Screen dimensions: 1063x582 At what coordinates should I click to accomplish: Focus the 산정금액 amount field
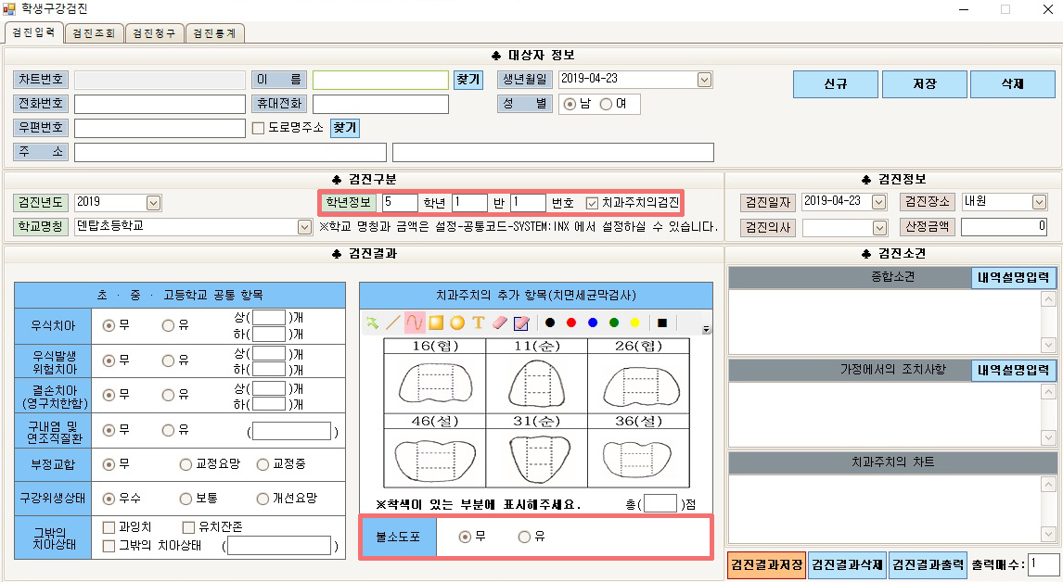[x=1004, y=226]
